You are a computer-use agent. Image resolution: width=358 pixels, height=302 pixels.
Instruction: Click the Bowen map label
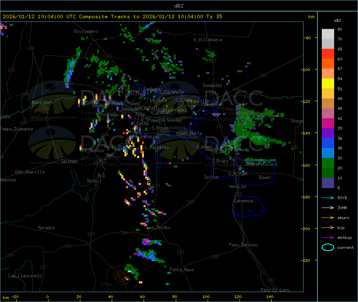[265, 177]
